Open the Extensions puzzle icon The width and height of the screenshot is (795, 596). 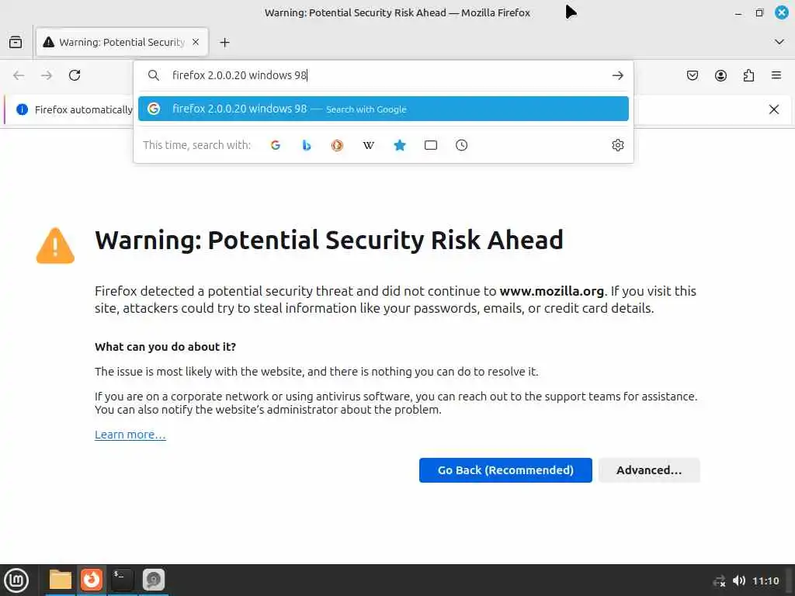[748, 75]
